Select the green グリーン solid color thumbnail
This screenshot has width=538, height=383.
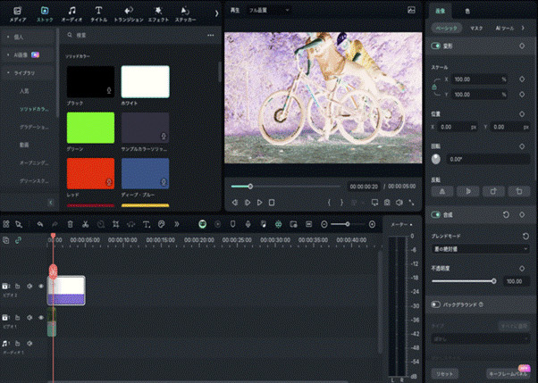coord(90,127)
